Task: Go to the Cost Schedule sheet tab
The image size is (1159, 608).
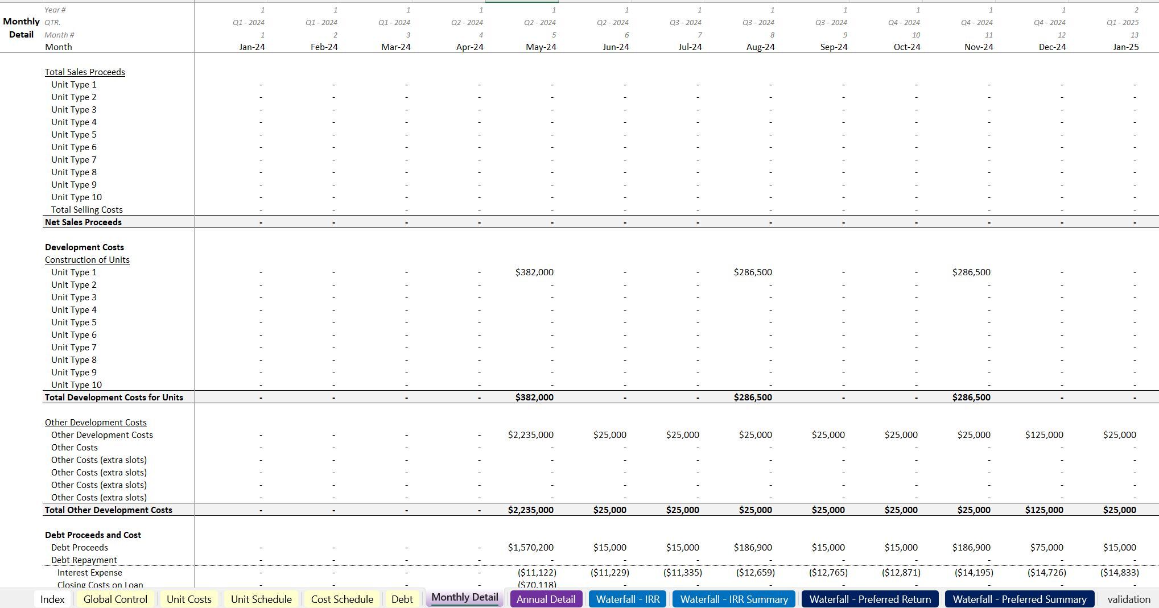Action: 342,599
